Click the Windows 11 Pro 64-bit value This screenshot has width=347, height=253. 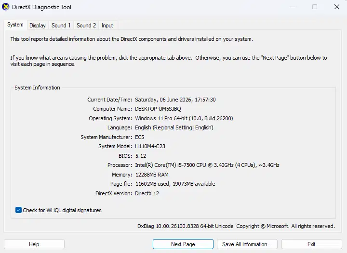(x=184, y=118)
